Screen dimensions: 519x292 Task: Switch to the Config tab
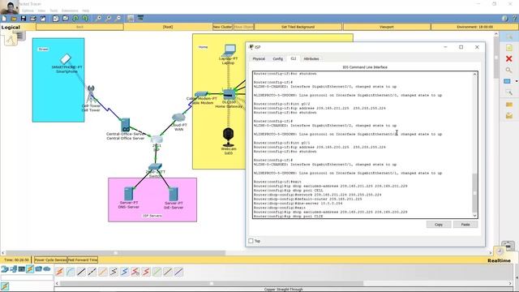pos(277,58)
